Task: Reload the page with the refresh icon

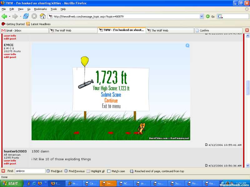Action: click(x=26, y=16)
